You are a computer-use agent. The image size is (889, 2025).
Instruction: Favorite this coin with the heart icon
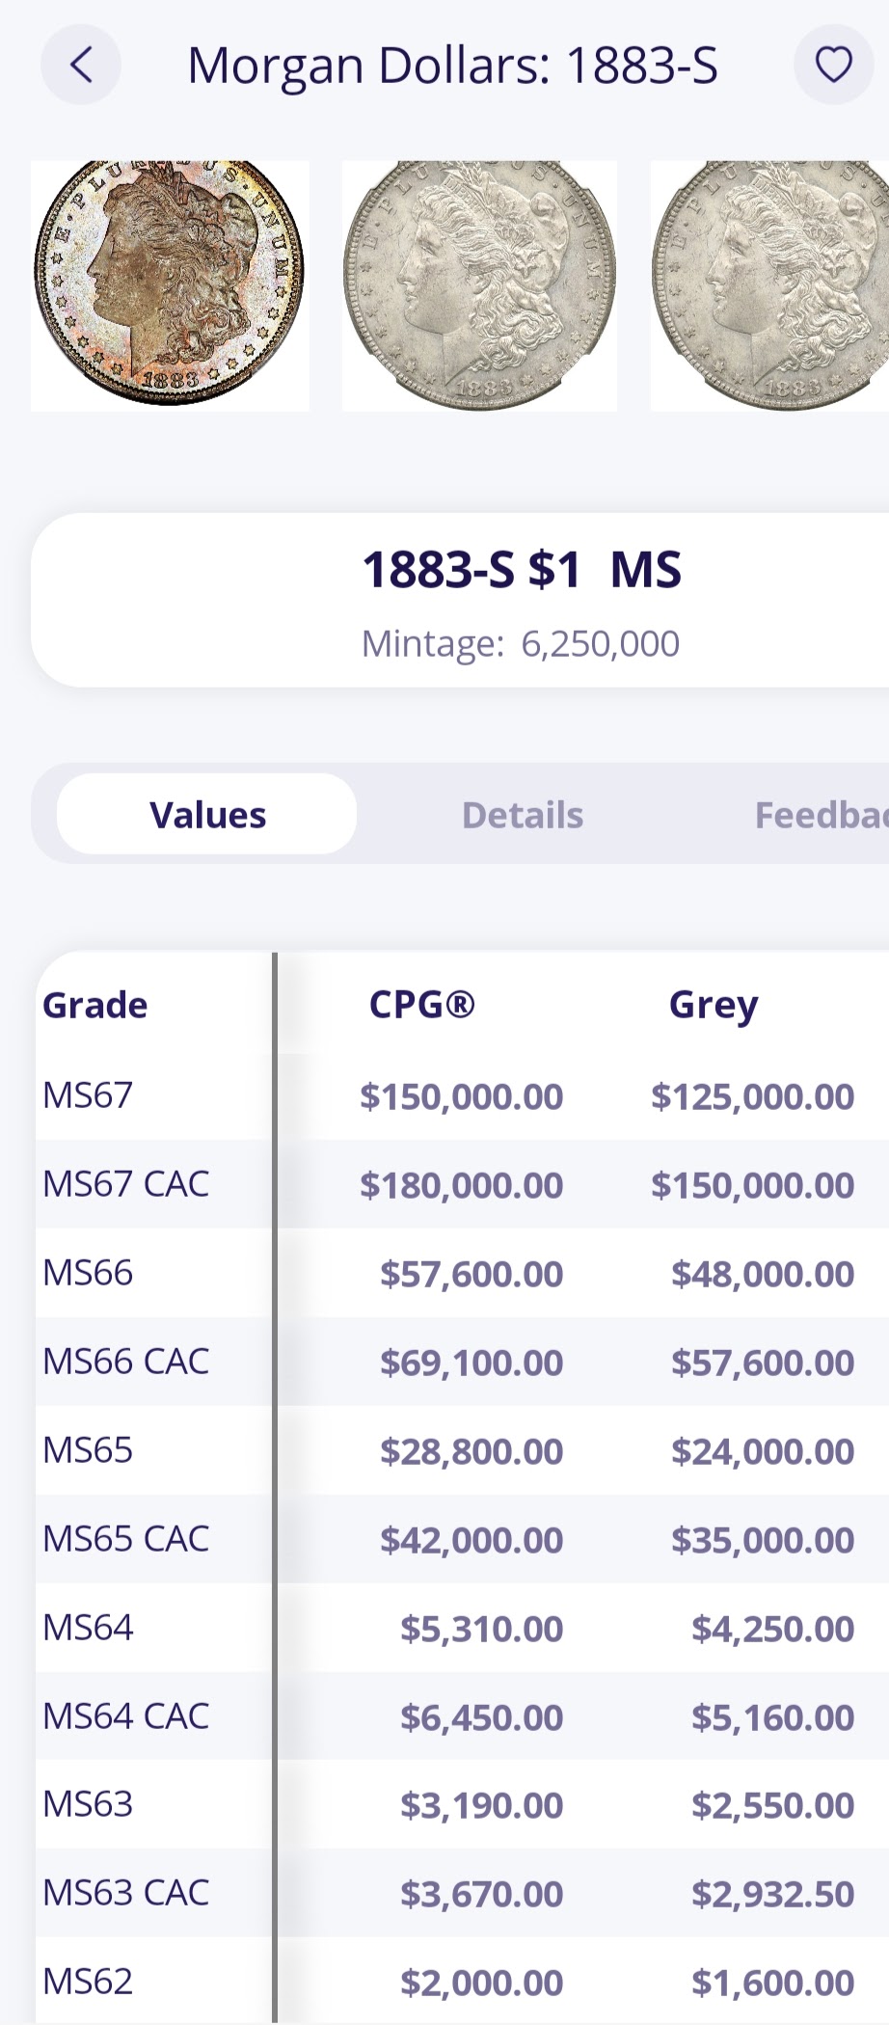pos(833,66)
